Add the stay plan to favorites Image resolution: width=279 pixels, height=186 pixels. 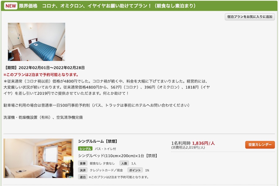(250, 17)
